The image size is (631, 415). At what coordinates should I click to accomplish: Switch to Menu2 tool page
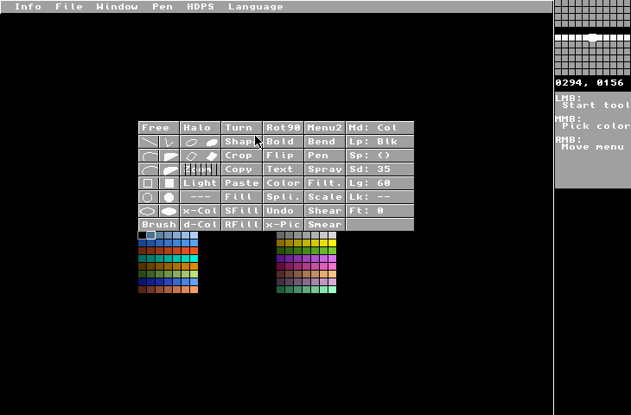(324, 128)
